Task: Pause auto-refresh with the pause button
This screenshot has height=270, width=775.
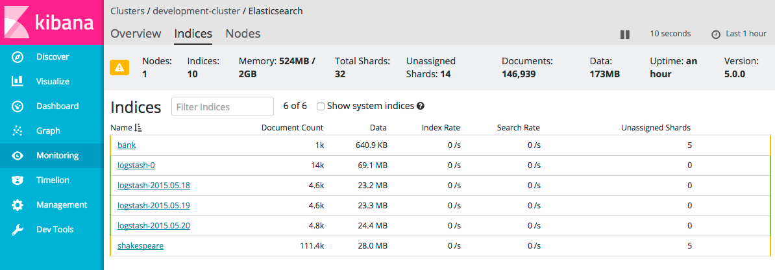Action: tap(625, 34)
